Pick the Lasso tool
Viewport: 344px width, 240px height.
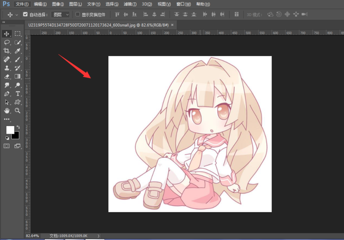click(x=7, y=42)
